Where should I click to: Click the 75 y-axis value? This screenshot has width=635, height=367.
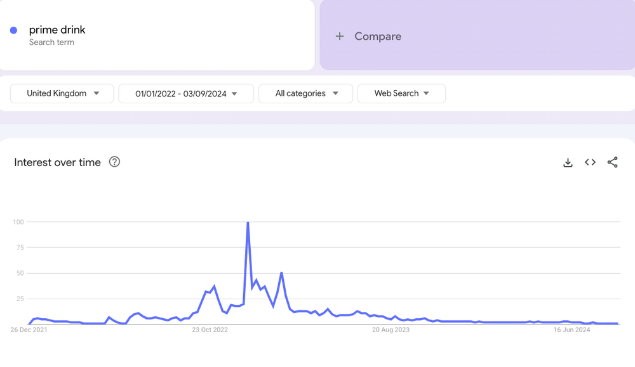click(x=20, y=247)
